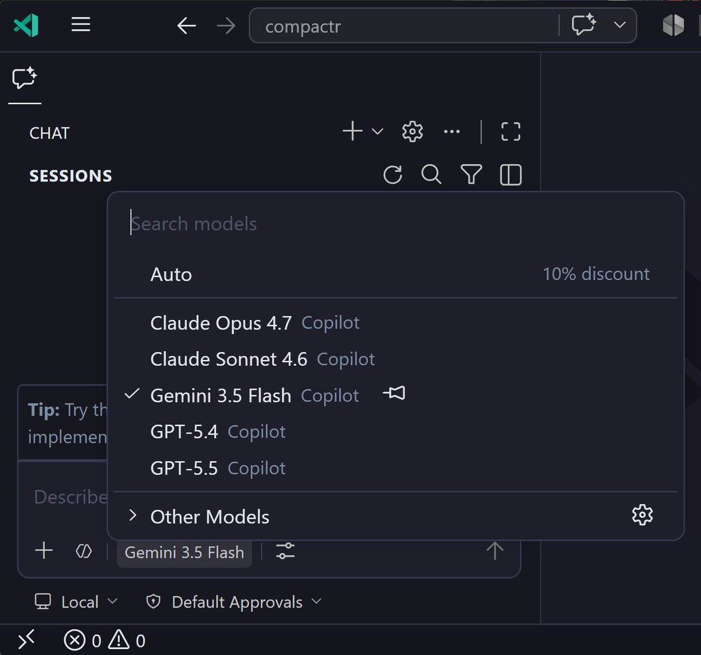The height and width of the screenshot is (655, 701).
Task: Select the Auto model option
Action: click(395, 274)
